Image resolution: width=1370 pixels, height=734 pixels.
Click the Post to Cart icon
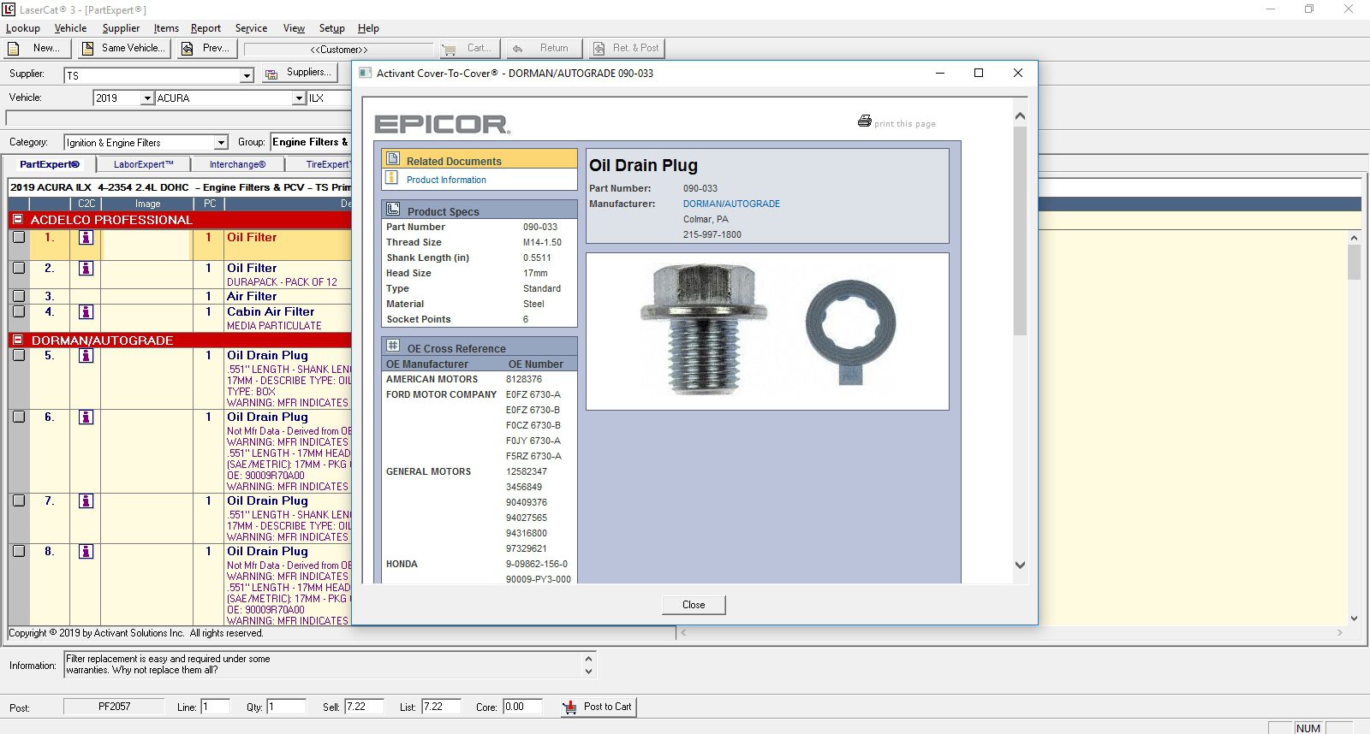coord(569,707)
